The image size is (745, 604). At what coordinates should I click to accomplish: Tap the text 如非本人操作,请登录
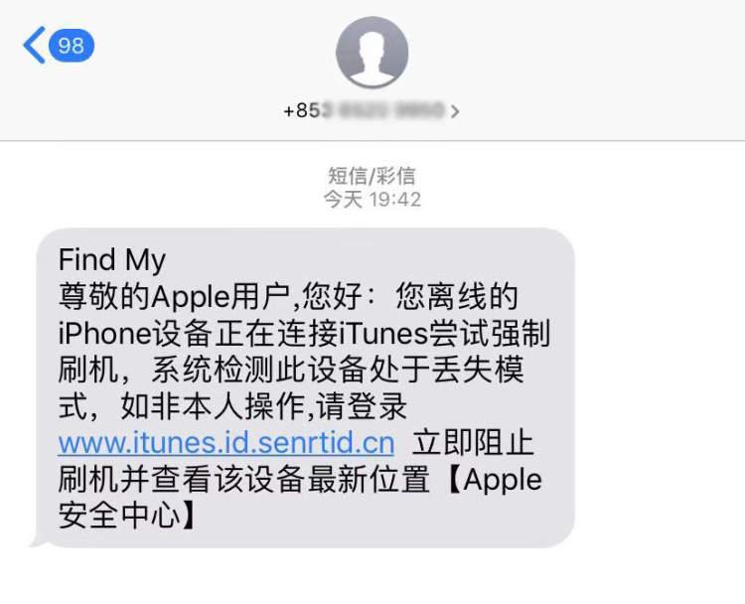coord(263,406)
